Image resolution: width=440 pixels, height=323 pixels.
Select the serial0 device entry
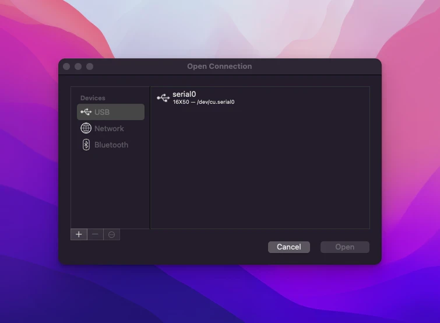(x=184, y=94)
